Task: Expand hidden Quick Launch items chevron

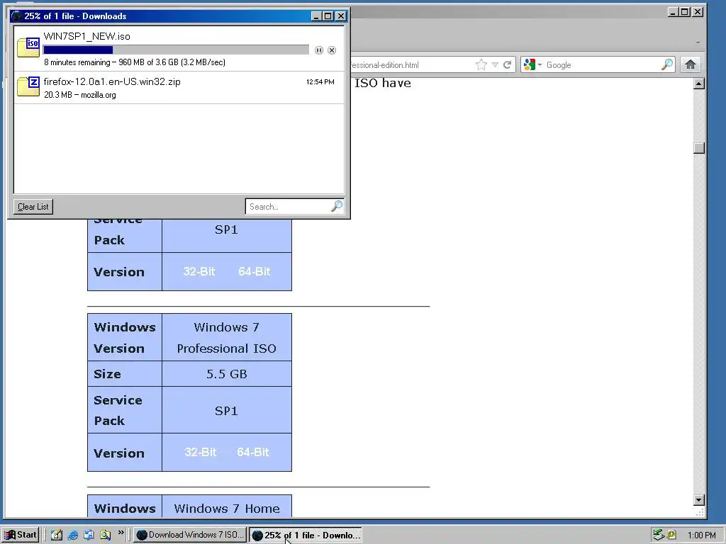Action: click(121, 533)
